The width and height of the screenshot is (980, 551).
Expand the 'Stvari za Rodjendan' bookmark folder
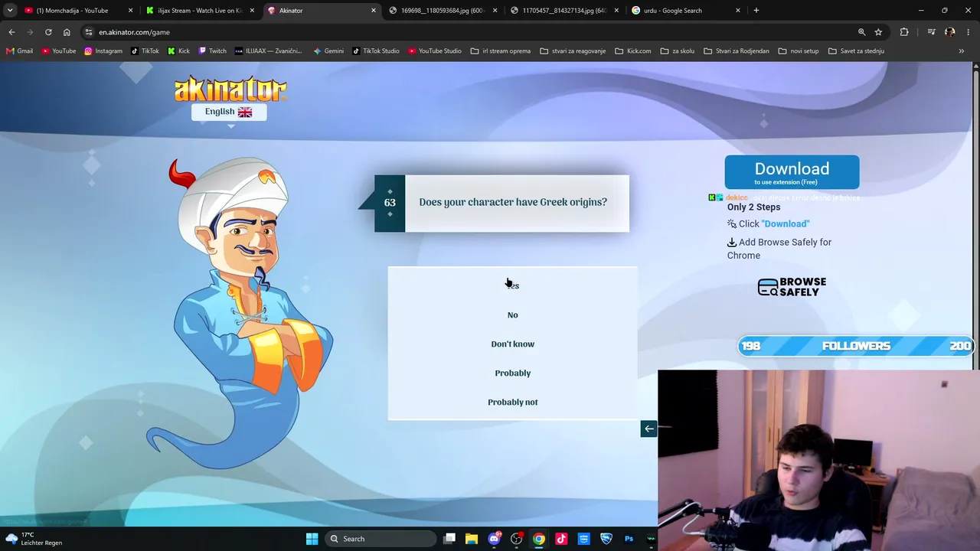(x=736, y=51)
